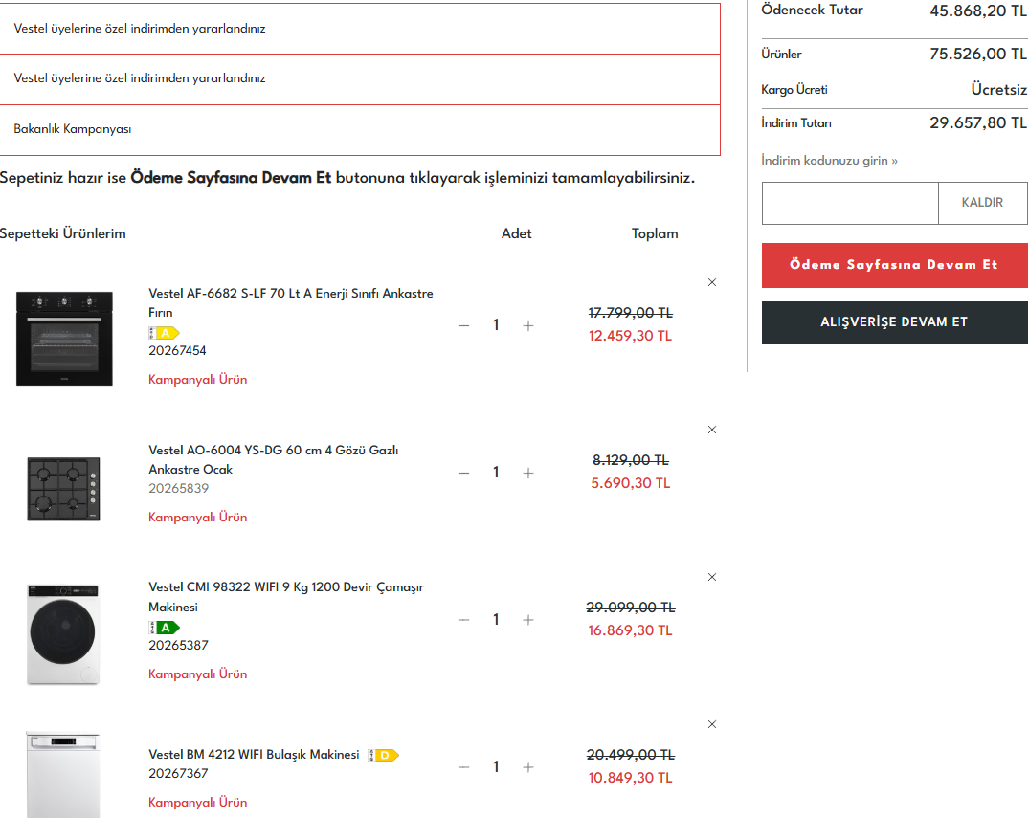Screen dimensions: 1029x818
Task: Select the Bakanlık Kampanyası notice
Action: point(360,130)
